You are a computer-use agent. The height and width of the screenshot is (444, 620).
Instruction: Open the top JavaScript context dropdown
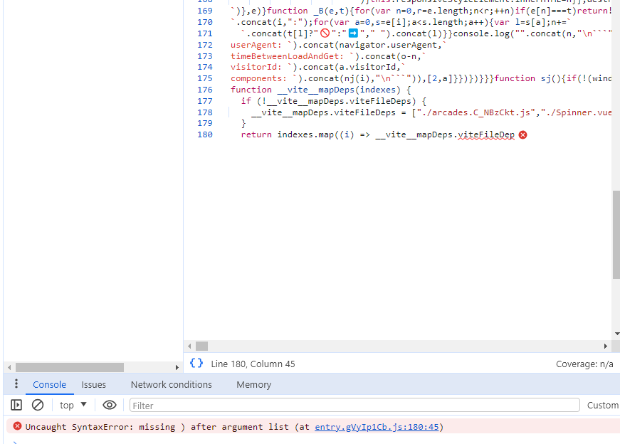point(73,405)
